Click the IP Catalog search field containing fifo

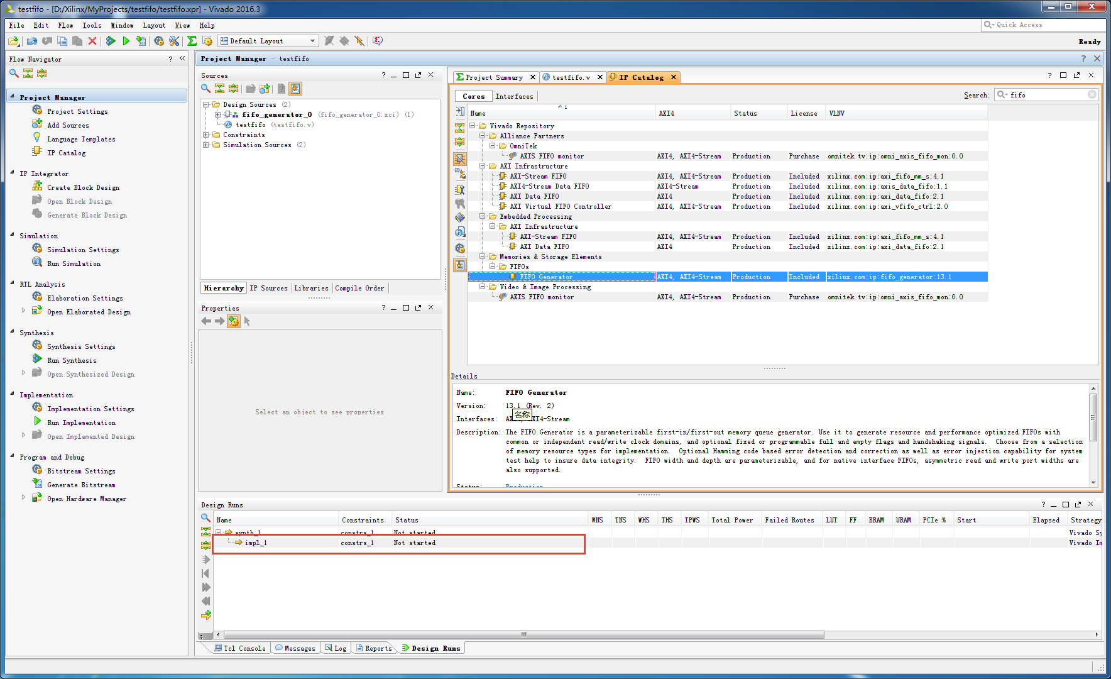[1047, 95]
